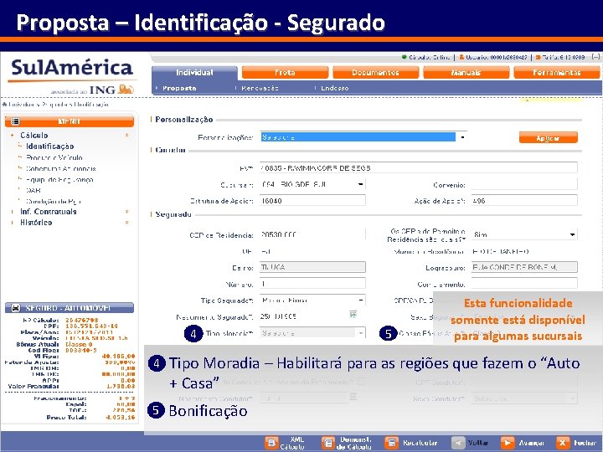Switch to the Frota tab

click(285, 72)
